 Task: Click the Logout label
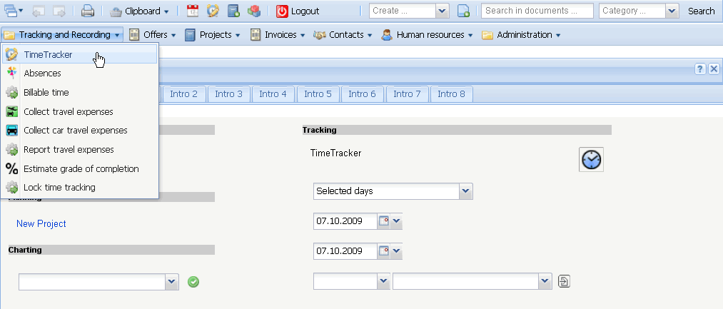click(x=305, y=11)
